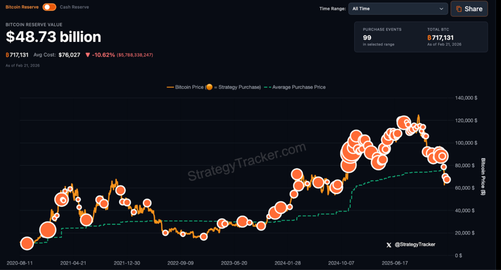The width and height of the screenshot is (501, 270).
Task: Click the Purchase Events count of 99
Action: tap(367, 38)
